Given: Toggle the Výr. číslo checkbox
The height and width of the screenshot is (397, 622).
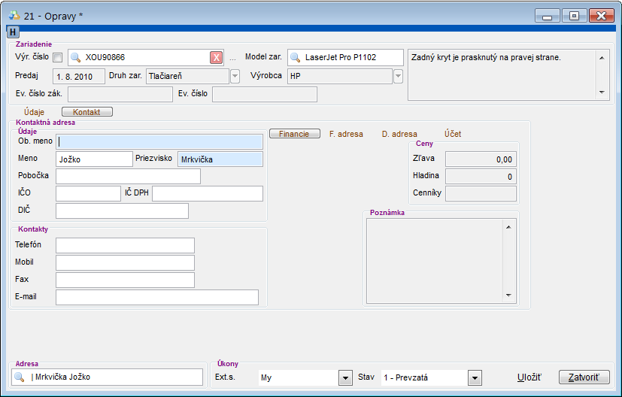Looking at the screenshot, I should 58,58.
